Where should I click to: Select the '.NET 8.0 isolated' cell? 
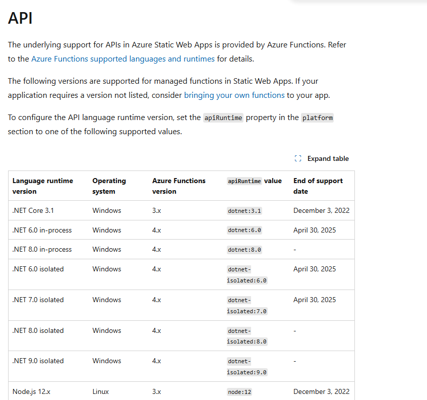pos(38,331)
